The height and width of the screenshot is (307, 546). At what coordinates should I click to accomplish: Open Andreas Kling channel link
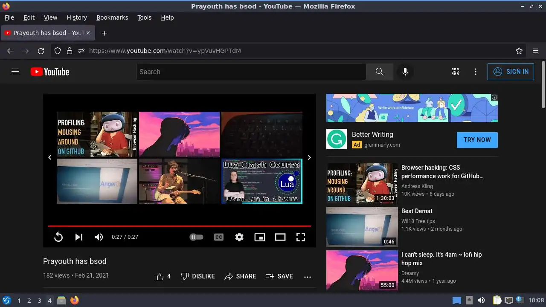point(417,186)
